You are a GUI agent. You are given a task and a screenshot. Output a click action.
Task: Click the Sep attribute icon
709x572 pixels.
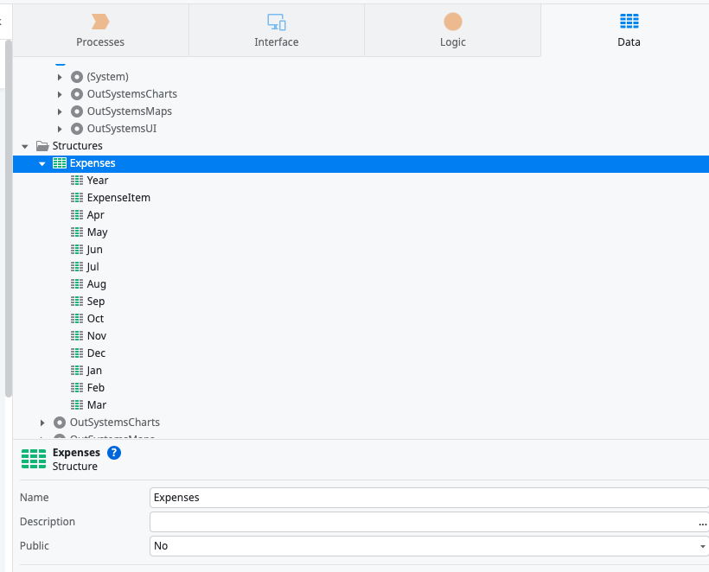[77, 301]
